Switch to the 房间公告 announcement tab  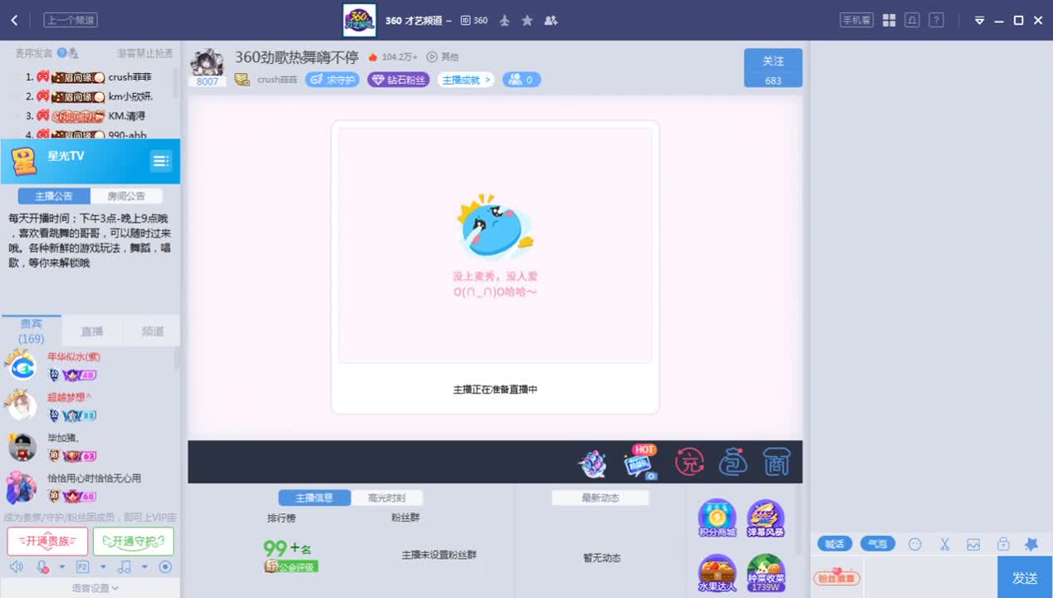[128, 195]
